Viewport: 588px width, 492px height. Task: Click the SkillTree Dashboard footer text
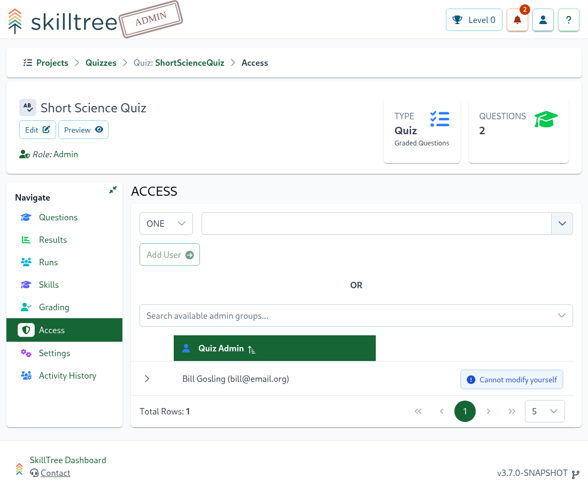(x=68, y=460)
